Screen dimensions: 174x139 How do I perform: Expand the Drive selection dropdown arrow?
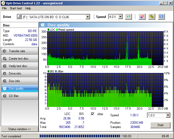(x=88, y=17)
